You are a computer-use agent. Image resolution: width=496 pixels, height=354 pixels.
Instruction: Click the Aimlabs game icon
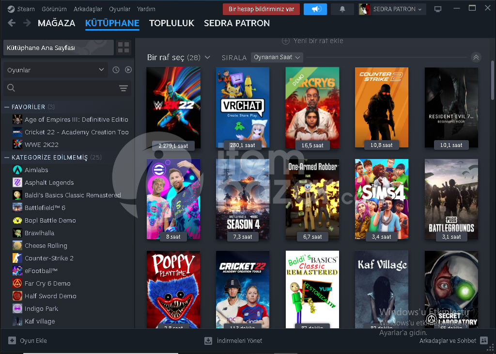17,170
